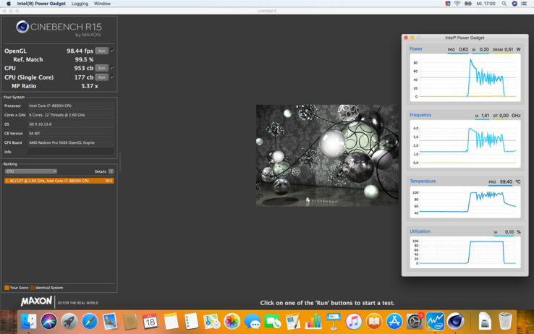Open the Trash in the dock
The image size is (534, 334).
click(x=505, y=322)
